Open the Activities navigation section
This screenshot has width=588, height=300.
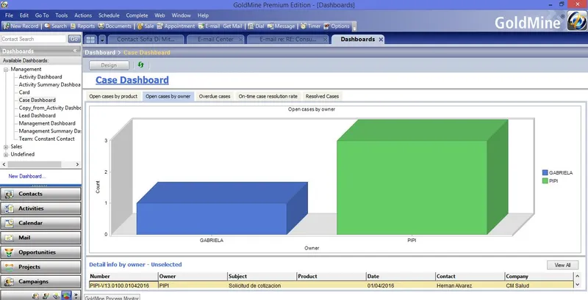tap(40, 208)
